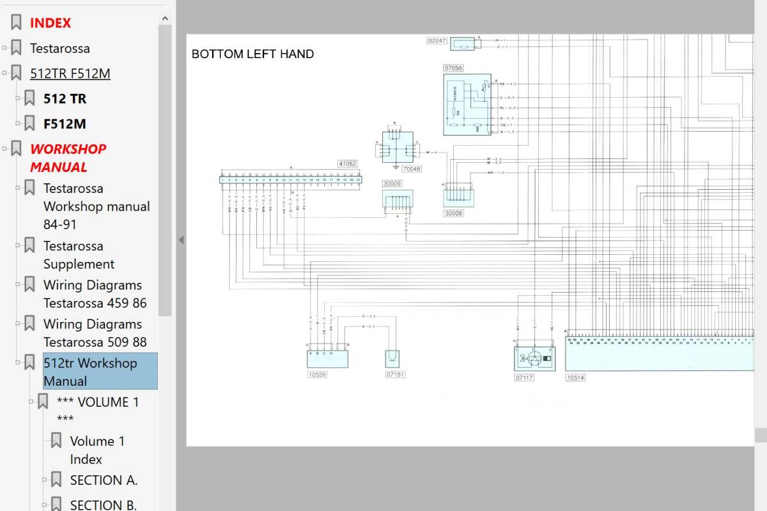Click component label 07151 in the diagram

tap(396, 375)
